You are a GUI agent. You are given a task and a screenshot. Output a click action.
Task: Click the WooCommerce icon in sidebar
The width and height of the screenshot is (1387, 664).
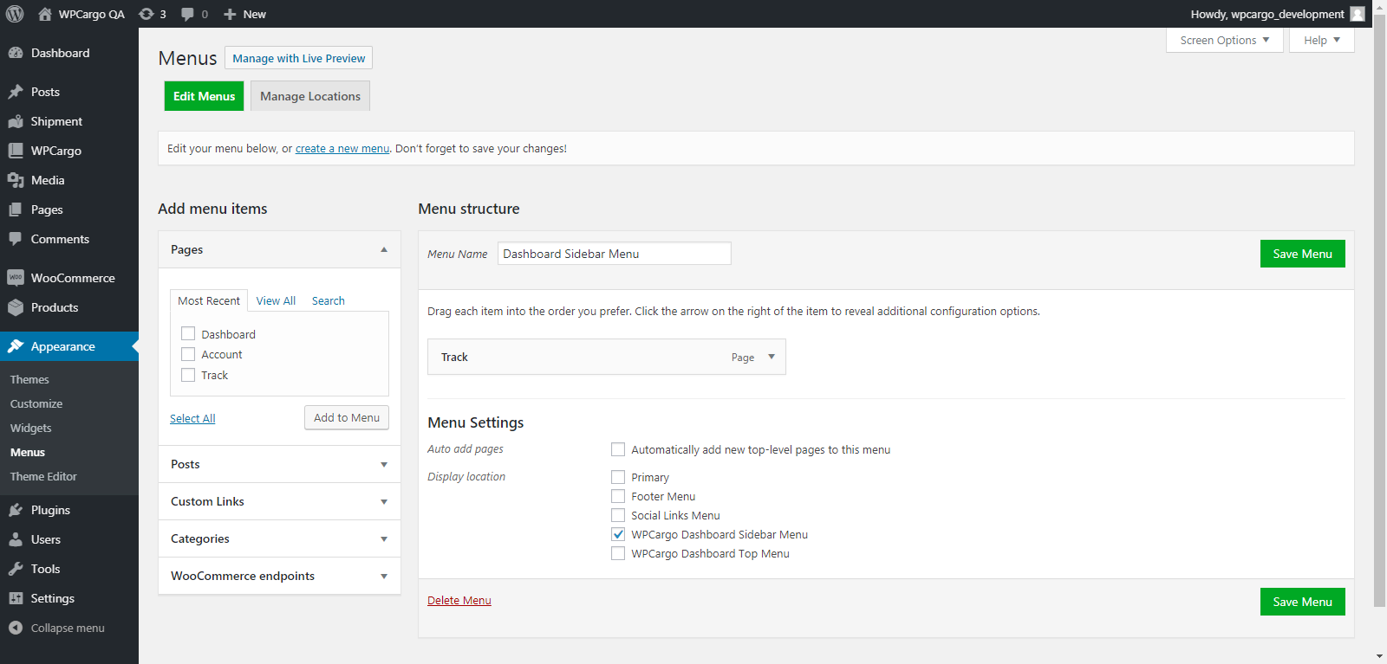click(x=16, y=278)
